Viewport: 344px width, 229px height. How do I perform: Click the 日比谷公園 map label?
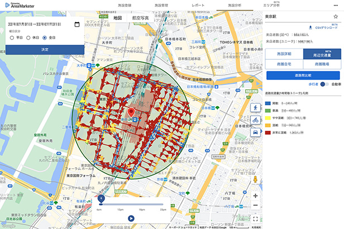point(15,219)
